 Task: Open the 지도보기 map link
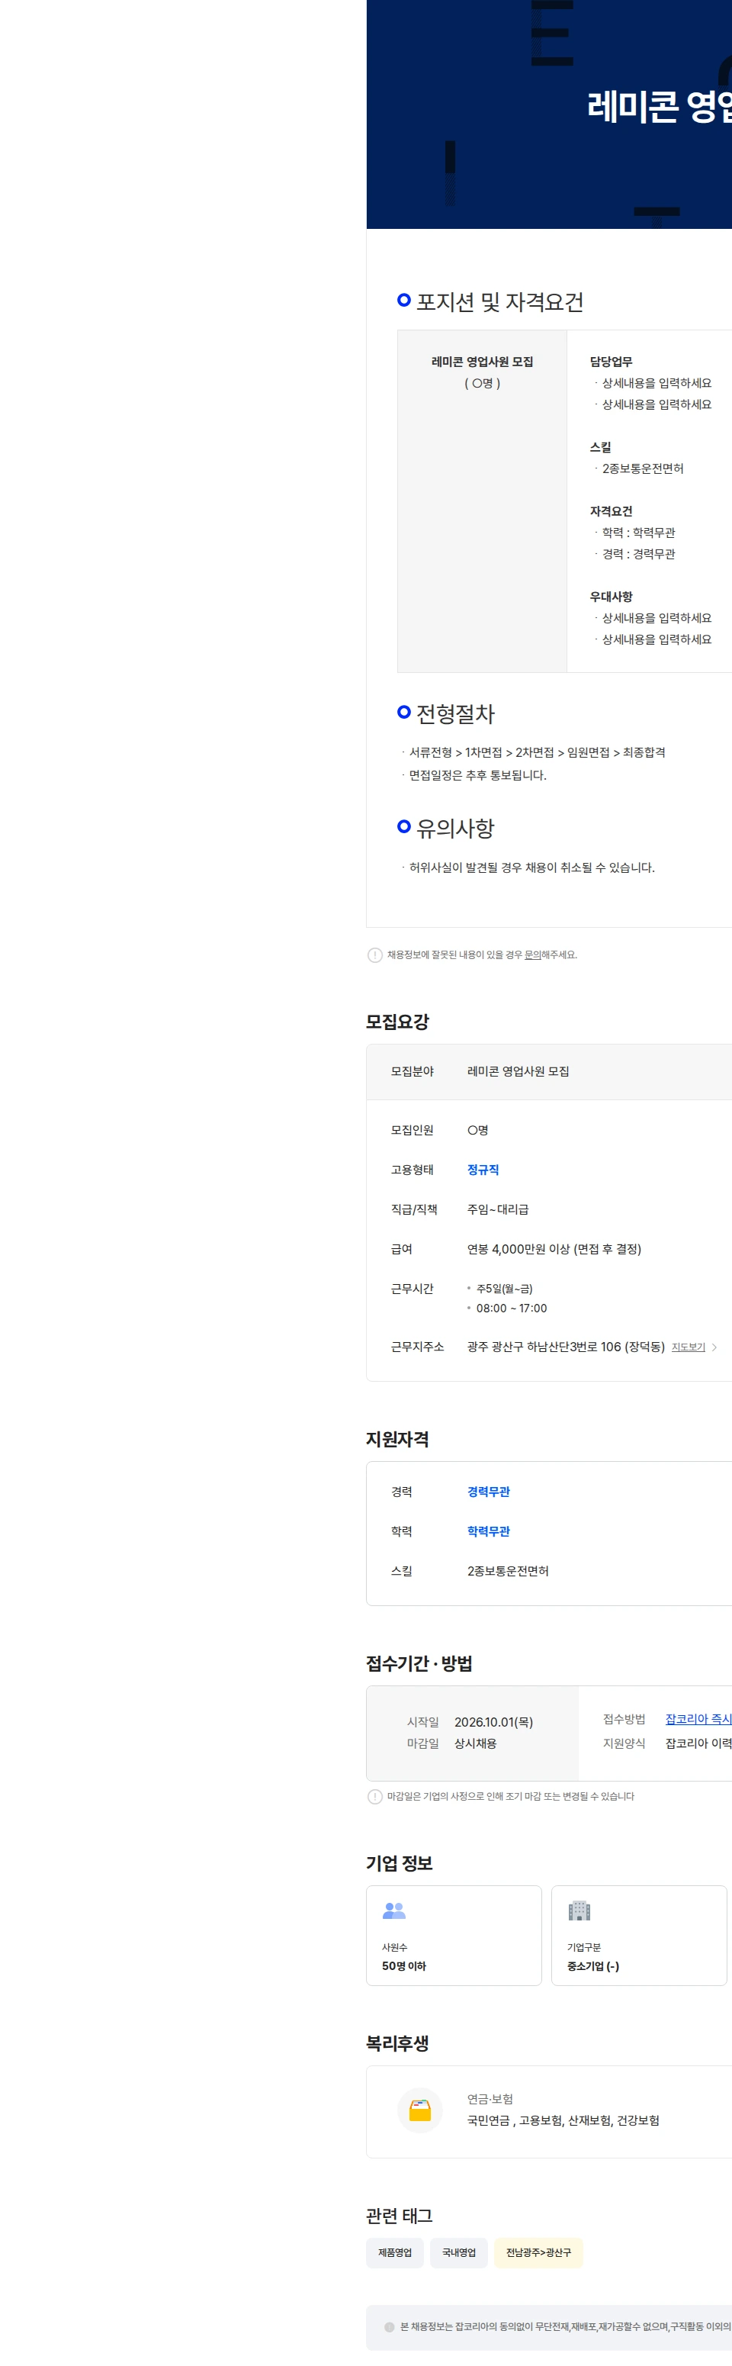point(688,1347)
